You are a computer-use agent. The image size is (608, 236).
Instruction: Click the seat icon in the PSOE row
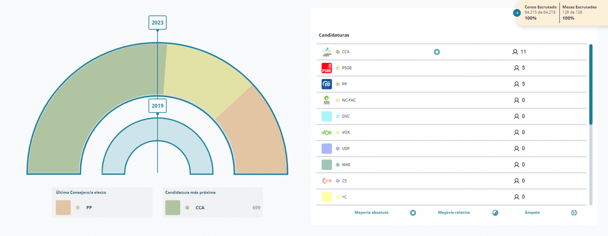(516, 68)
